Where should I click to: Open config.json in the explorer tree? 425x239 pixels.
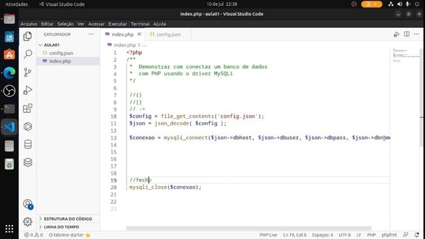pos(61,53)
